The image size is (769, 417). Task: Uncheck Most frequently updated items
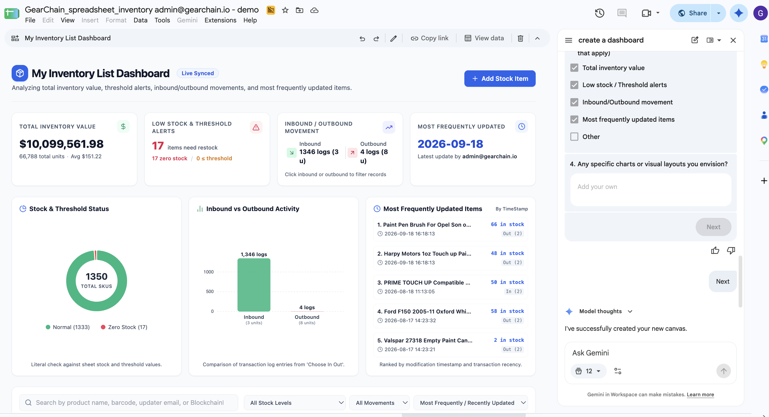(574, 119)
